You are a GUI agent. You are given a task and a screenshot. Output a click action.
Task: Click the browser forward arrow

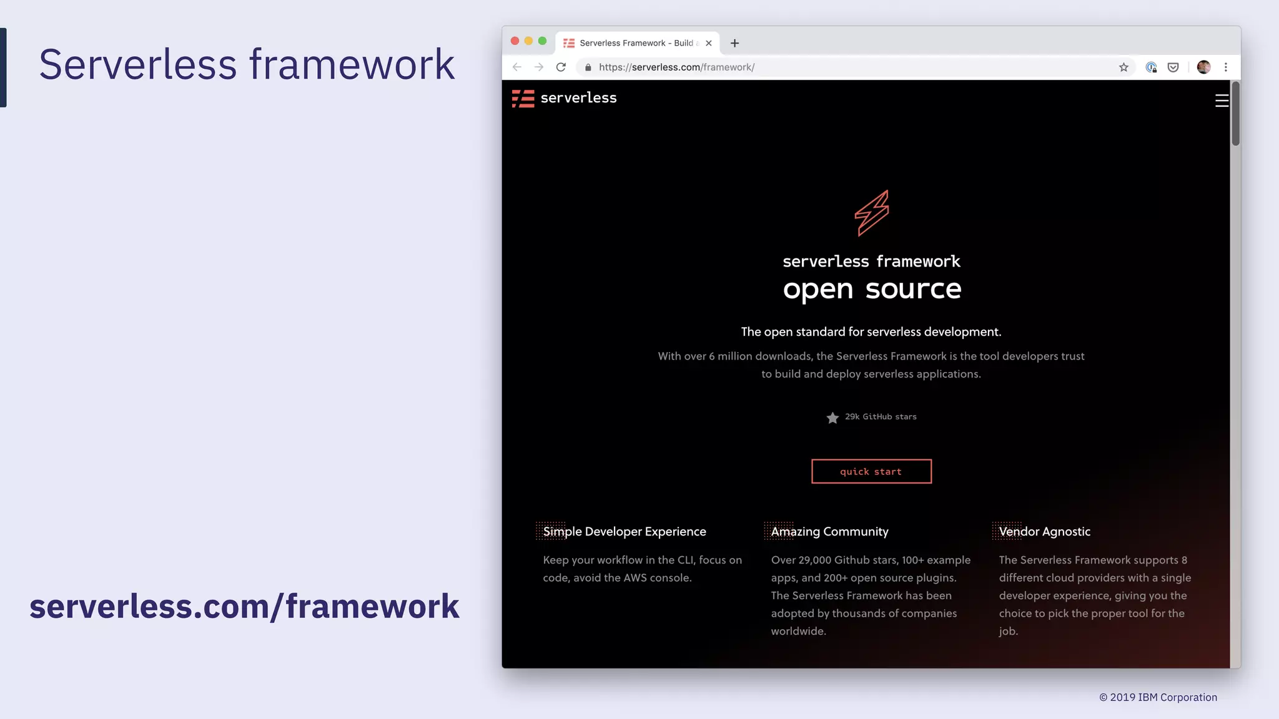click(539, 67)
